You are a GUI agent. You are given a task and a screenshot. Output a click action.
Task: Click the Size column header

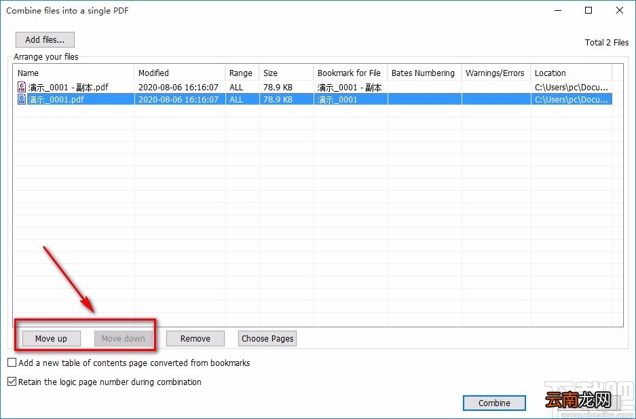[x=286, y=73]
